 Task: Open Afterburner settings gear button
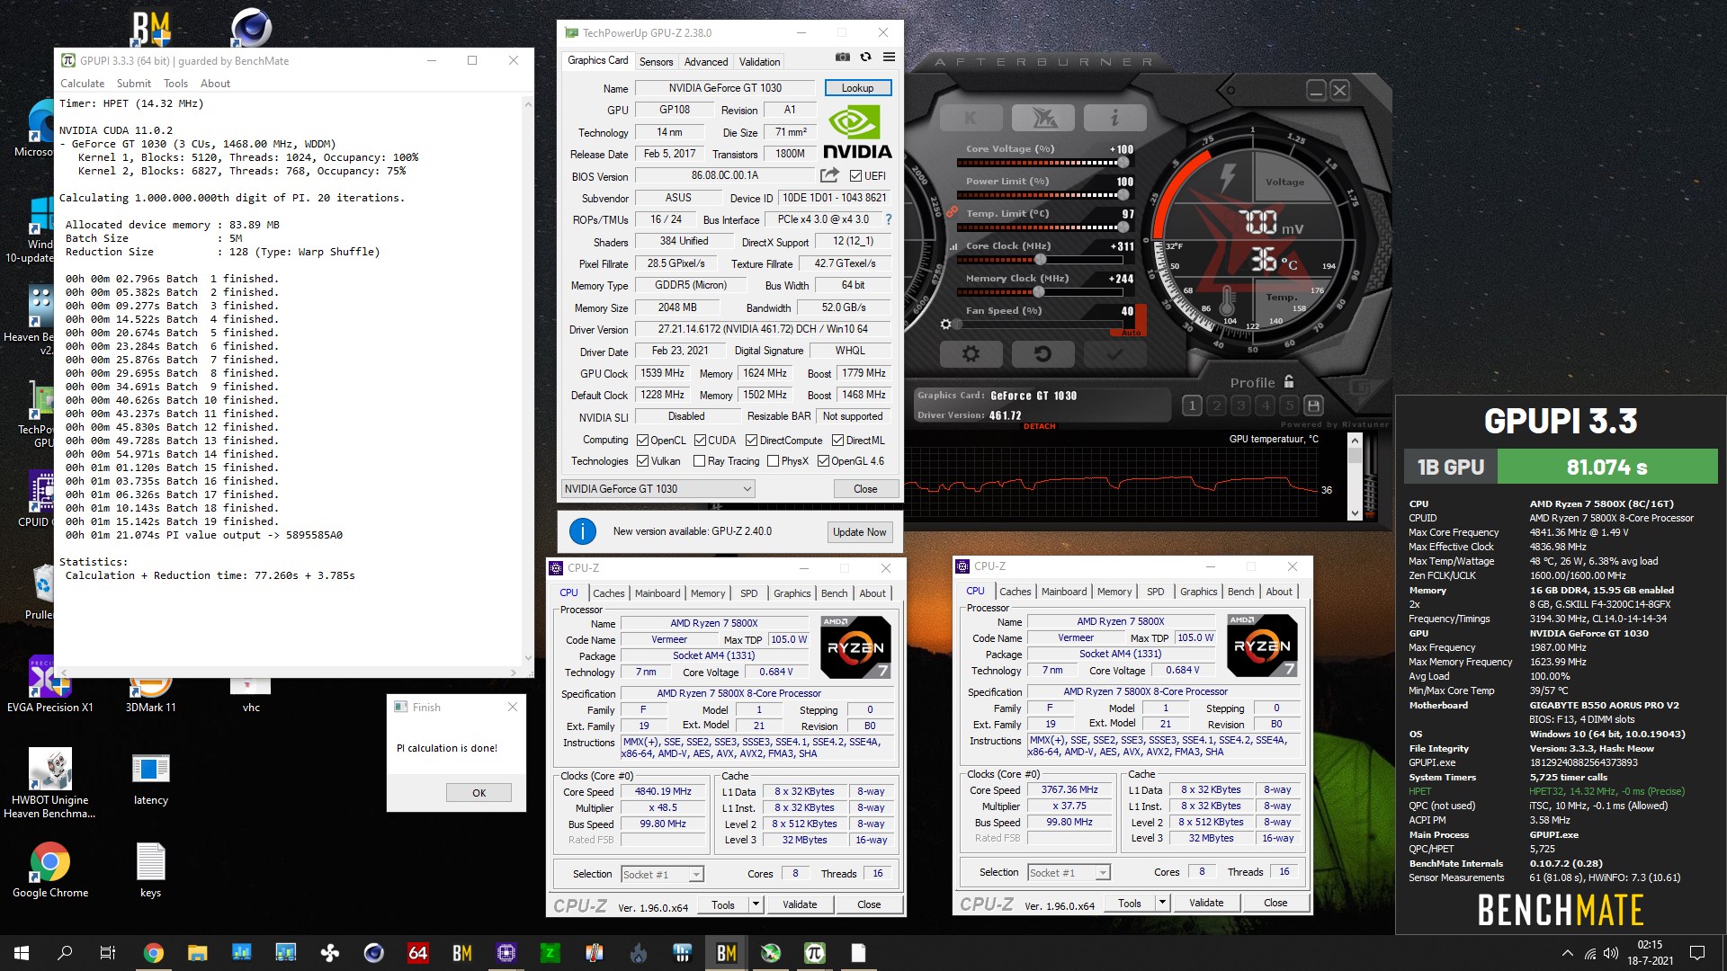(x=971, y=353)
